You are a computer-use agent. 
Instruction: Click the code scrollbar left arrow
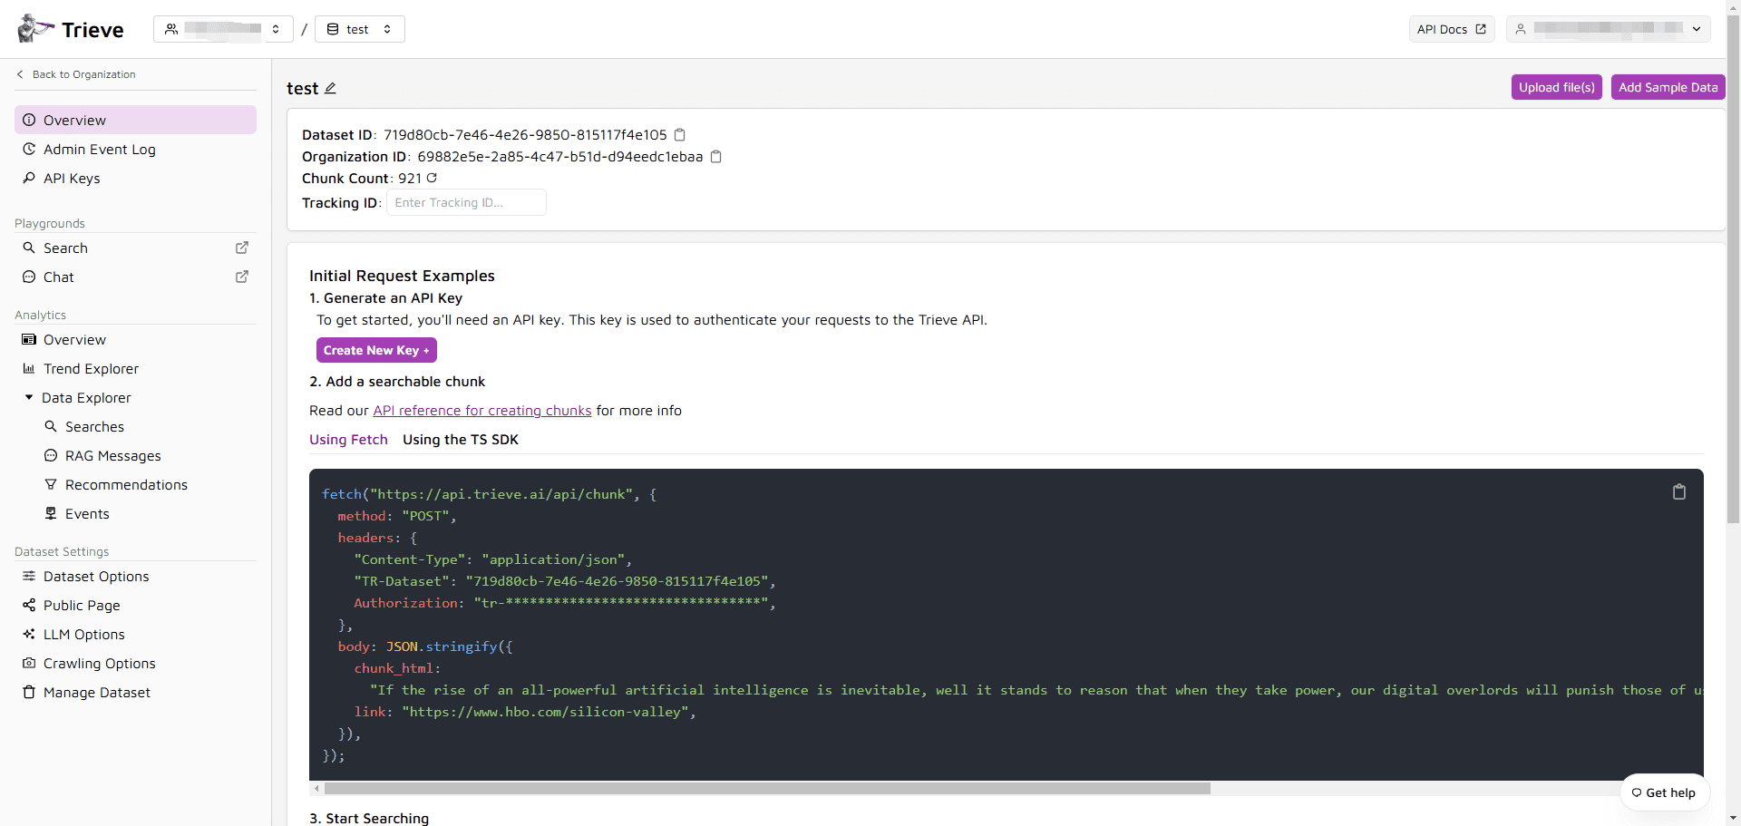(x=316, y=789)
